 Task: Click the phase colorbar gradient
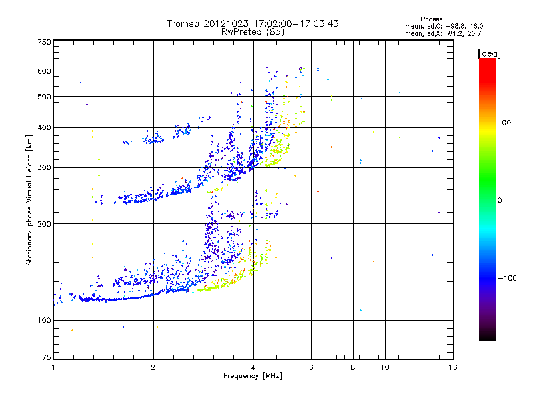tap(488, 199)
